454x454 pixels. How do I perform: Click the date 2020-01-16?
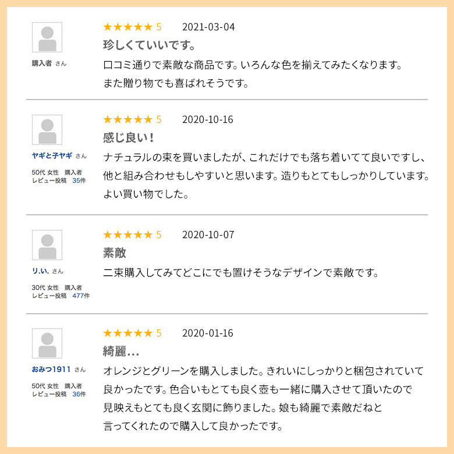coord(208,333)
